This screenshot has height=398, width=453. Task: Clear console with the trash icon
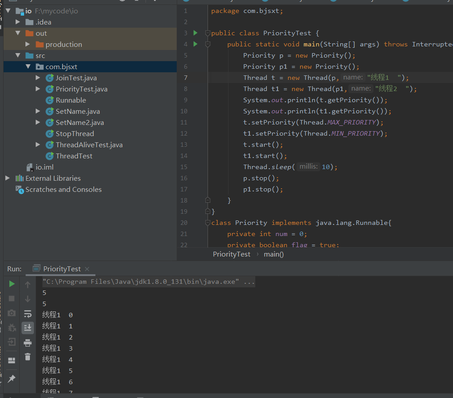point(28,357)
